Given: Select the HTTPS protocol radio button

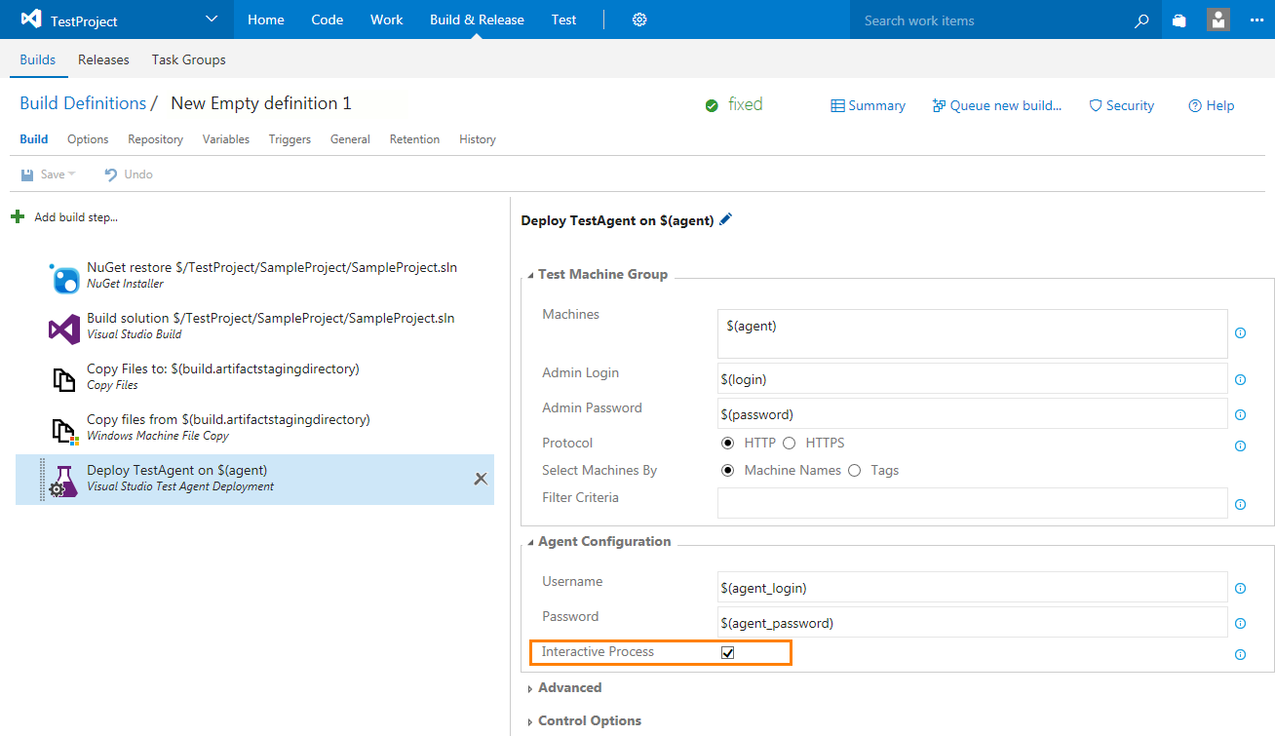Looking at the screenshot, I should click(790, 443).
